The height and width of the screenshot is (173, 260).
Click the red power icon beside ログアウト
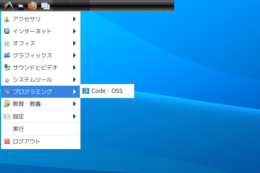[7, 141]
